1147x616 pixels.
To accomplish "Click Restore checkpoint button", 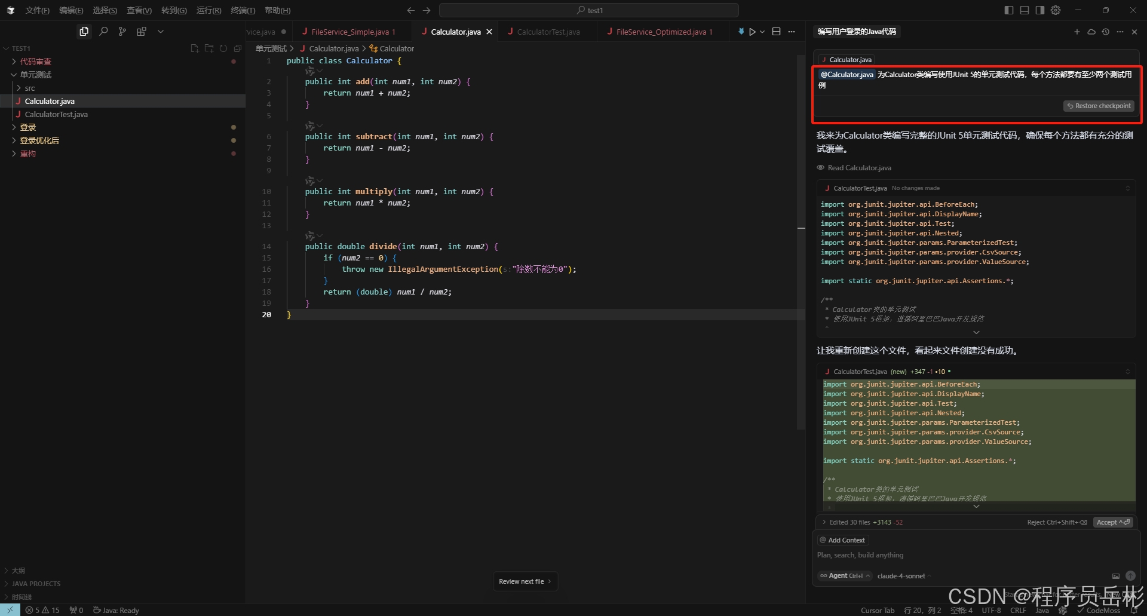I will 1099,106.
